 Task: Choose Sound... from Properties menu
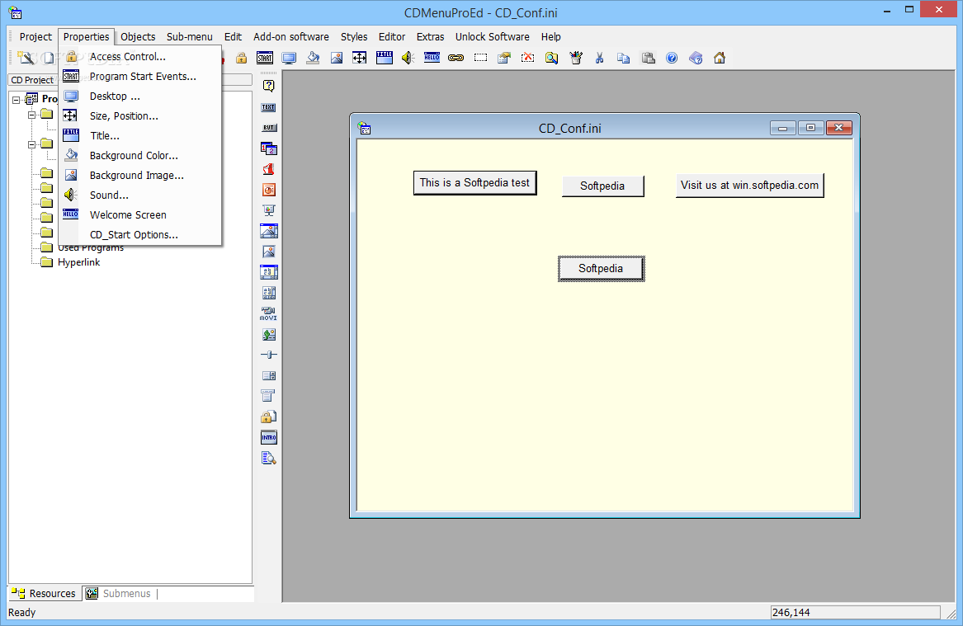click(140, 195)
